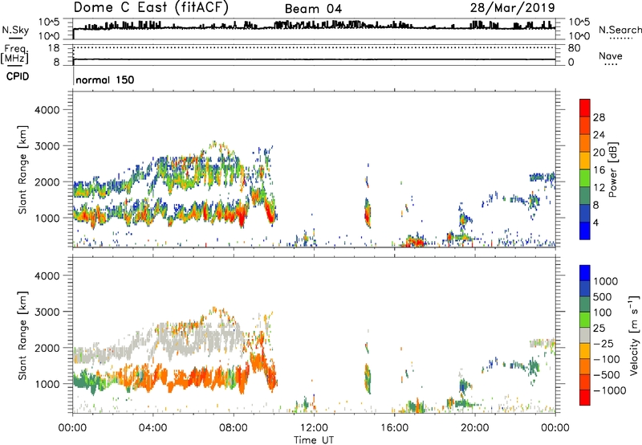The height and width of the screenshot is (445, 642).
Task: Click the gray segment of the Velocity colorbar
Action: (x=585, y=336)
